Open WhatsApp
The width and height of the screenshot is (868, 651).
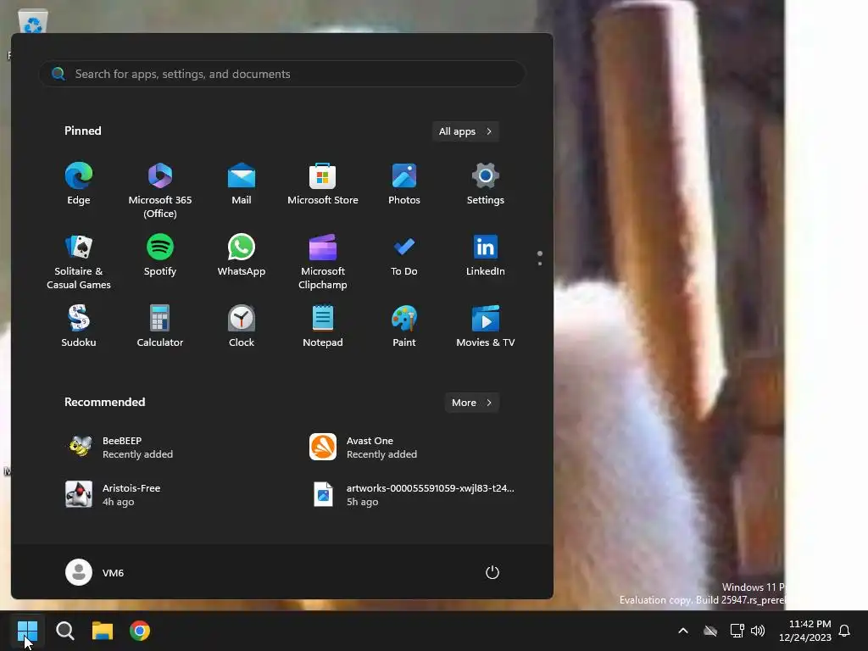point(242,256)
